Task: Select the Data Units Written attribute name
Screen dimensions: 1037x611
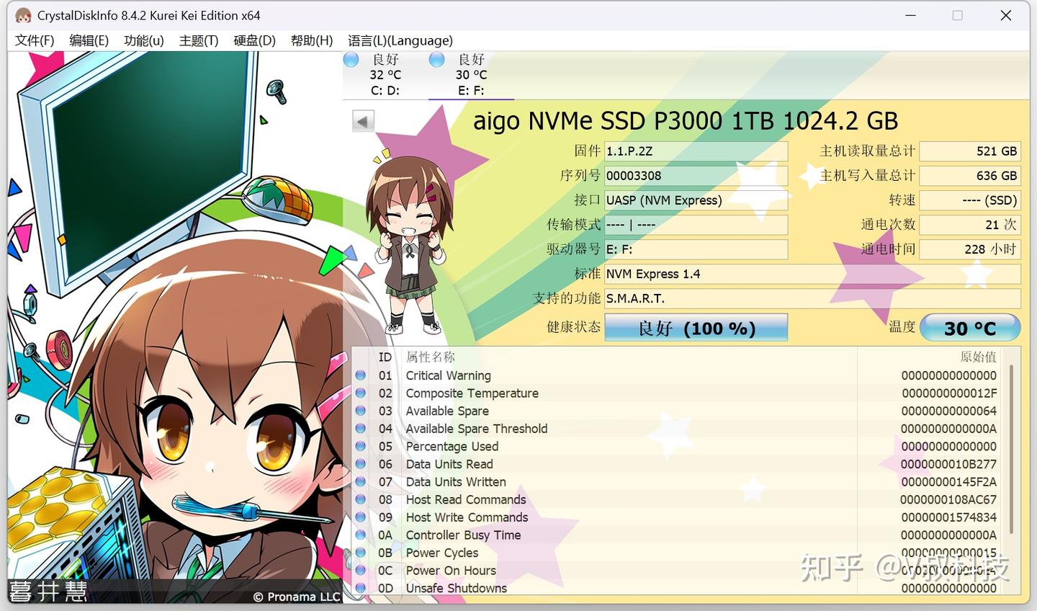Action: point(456,482)
